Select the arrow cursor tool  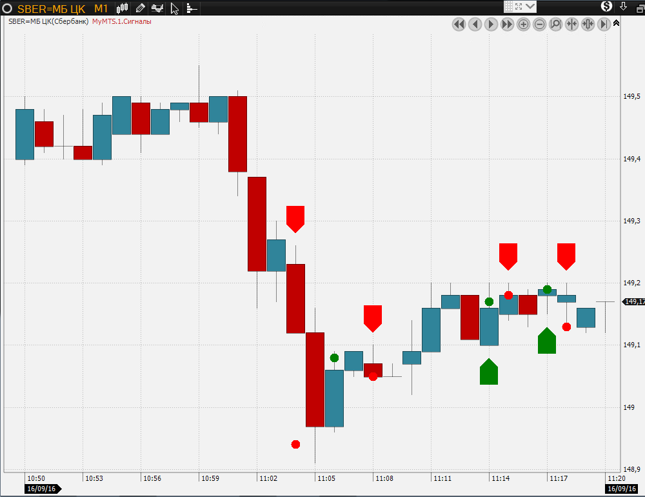coord(174,8)
